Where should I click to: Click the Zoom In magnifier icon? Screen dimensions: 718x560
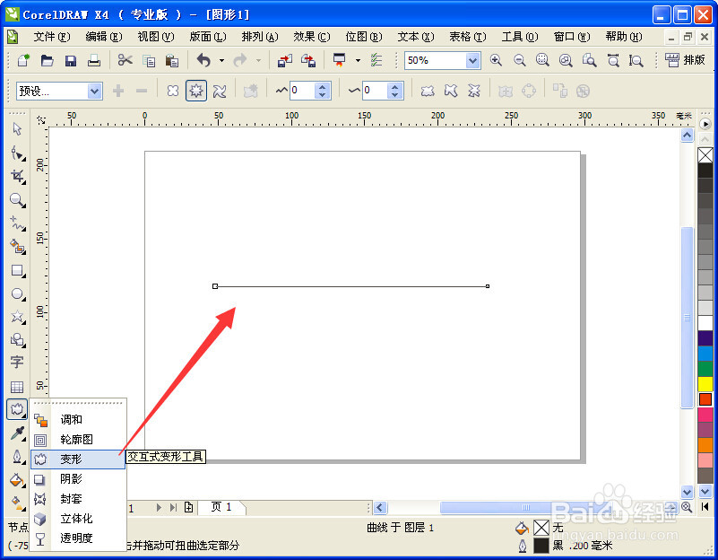[x=496, y=60]
